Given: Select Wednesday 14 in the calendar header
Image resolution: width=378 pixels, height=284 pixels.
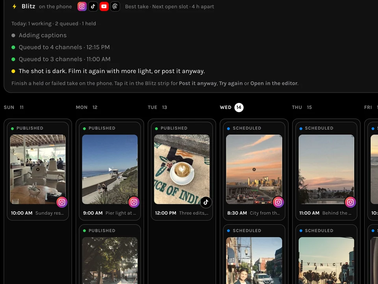Looking at the screenshot, I should (x=232, y=107).
